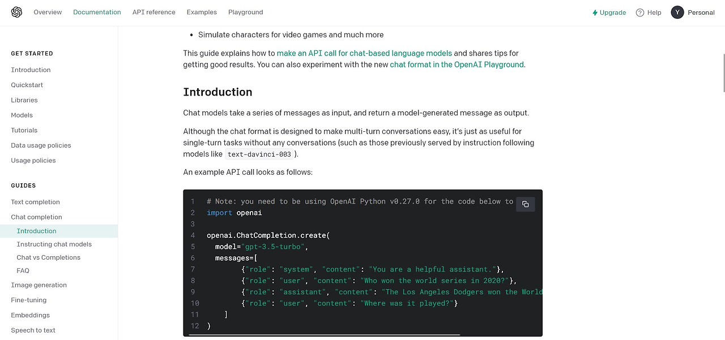Click 'You are a helpful assistant.' string
The height and width of the screenshot is (340, 725).
point(432,269)
